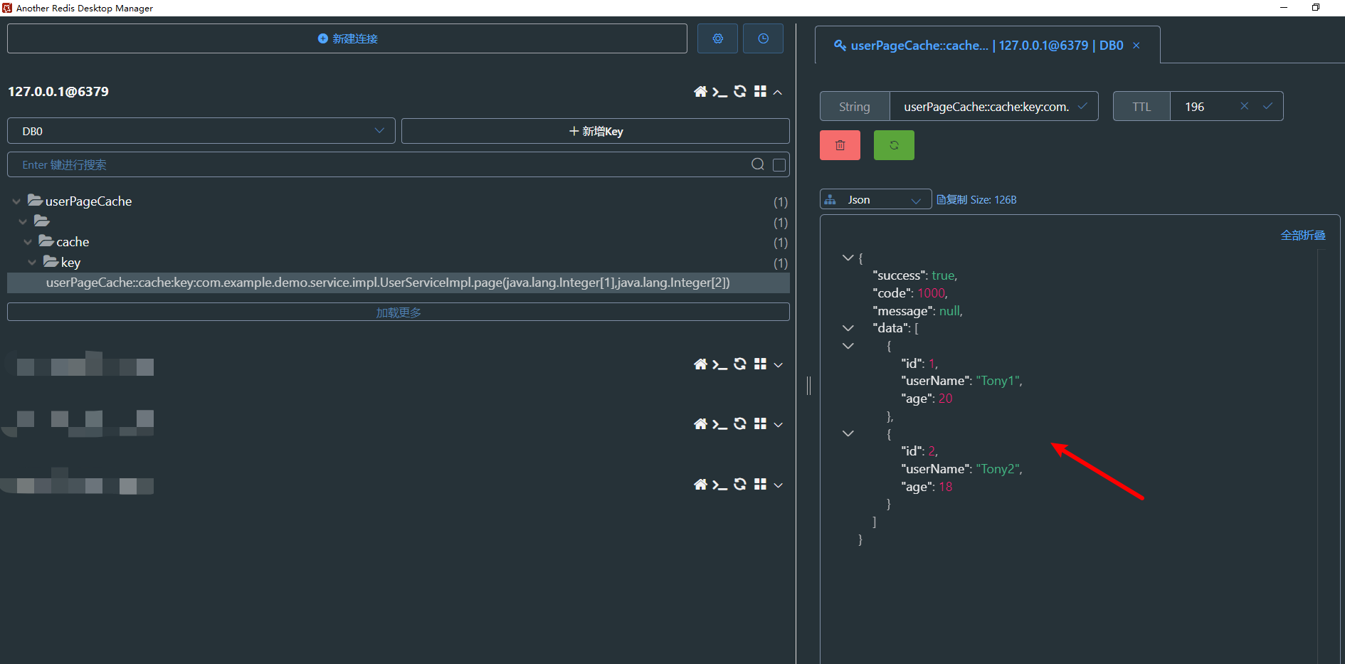
Task: Open home info for second connection
Action: click(700, 364)
